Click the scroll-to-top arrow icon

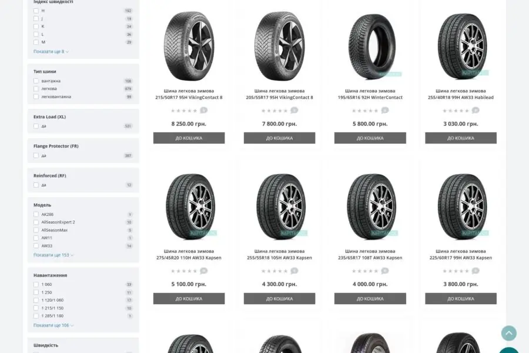point(509,333)
